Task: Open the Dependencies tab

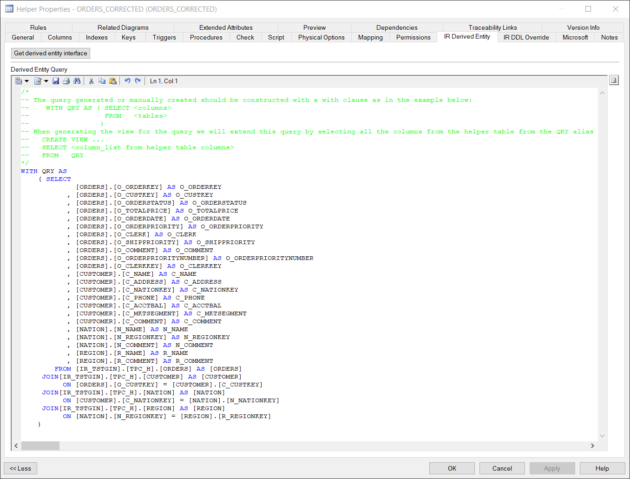Action: coord(397,27)
